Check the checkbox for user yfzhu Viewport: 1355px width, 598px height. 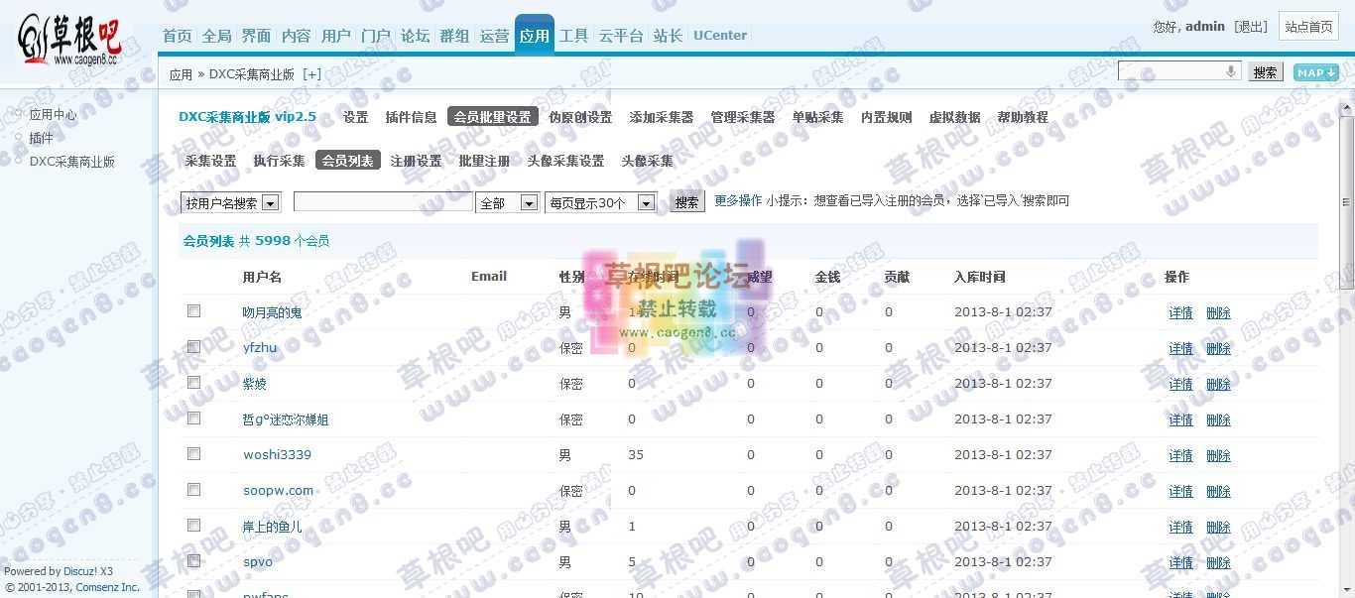point(193,346)
